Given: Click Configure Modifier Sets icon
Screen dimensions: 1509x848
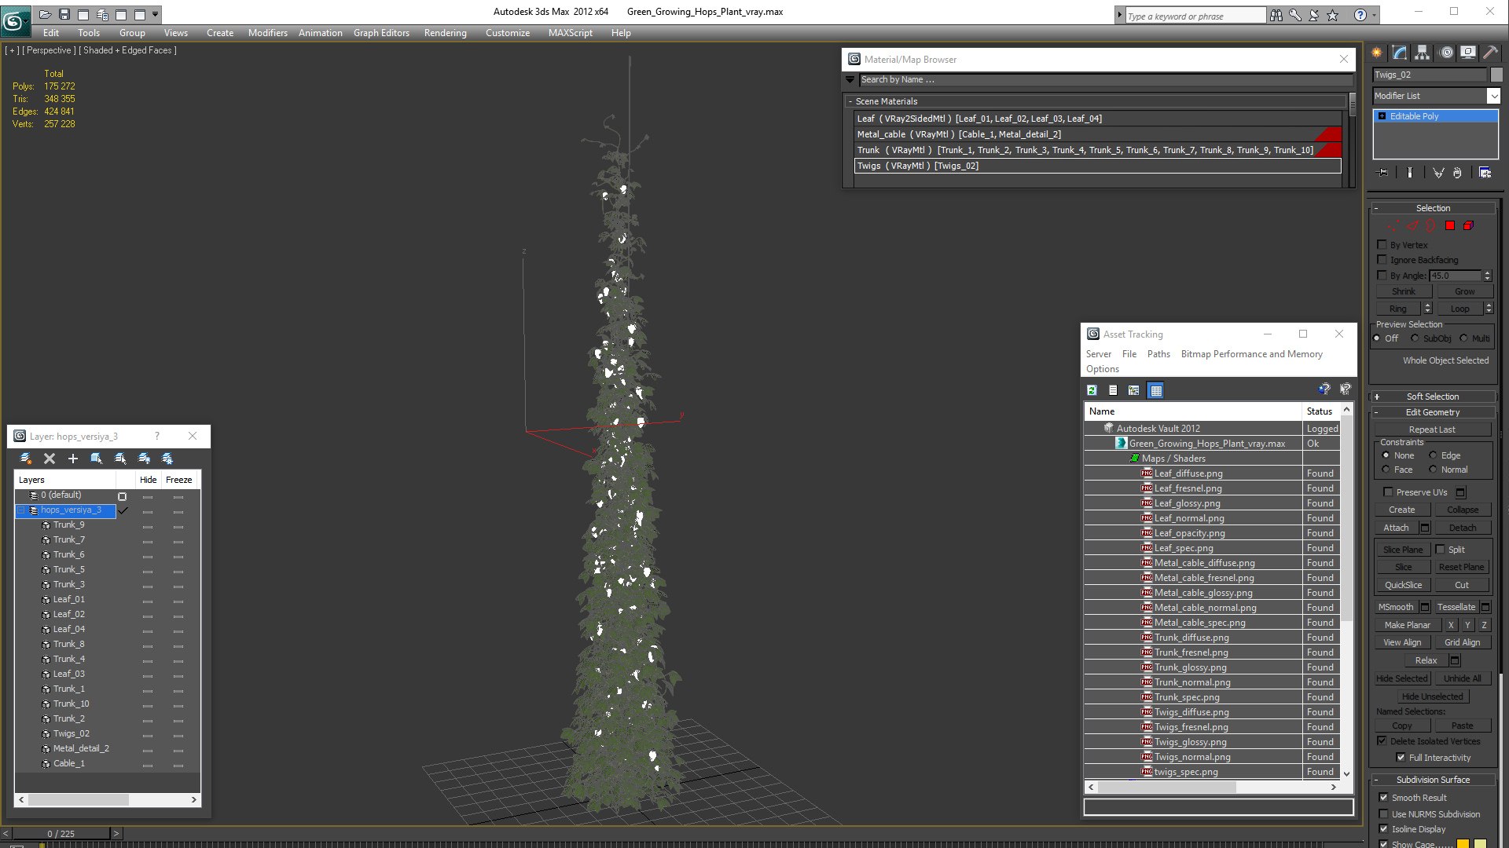Looking at the screenshot, I should [1485, 173].
